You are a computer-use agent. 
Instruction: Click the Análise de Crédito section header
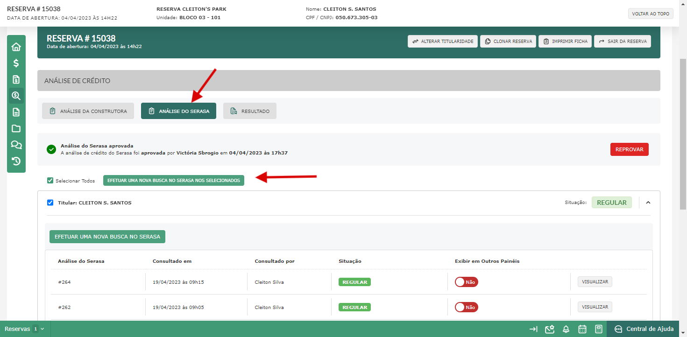pos(349,80)
